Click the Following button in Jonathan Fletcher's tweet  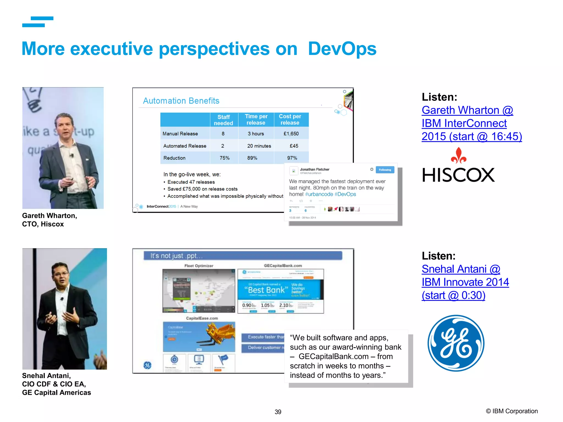click(x=385, y=170)
